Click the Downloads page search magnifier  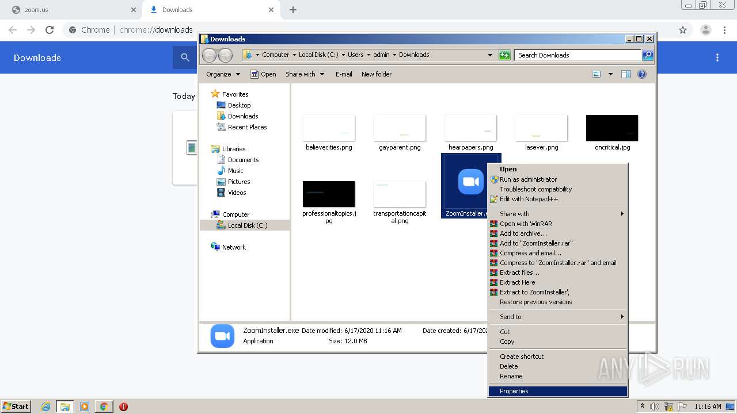point(185,57)
